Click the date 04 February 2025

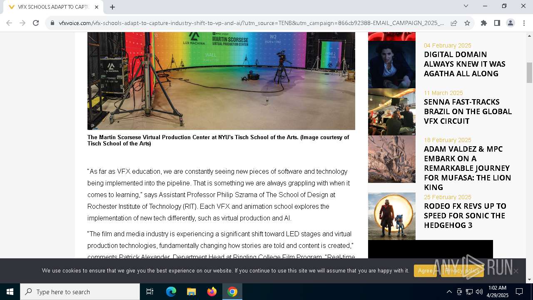pyautogui.click(x=447, y=45)
